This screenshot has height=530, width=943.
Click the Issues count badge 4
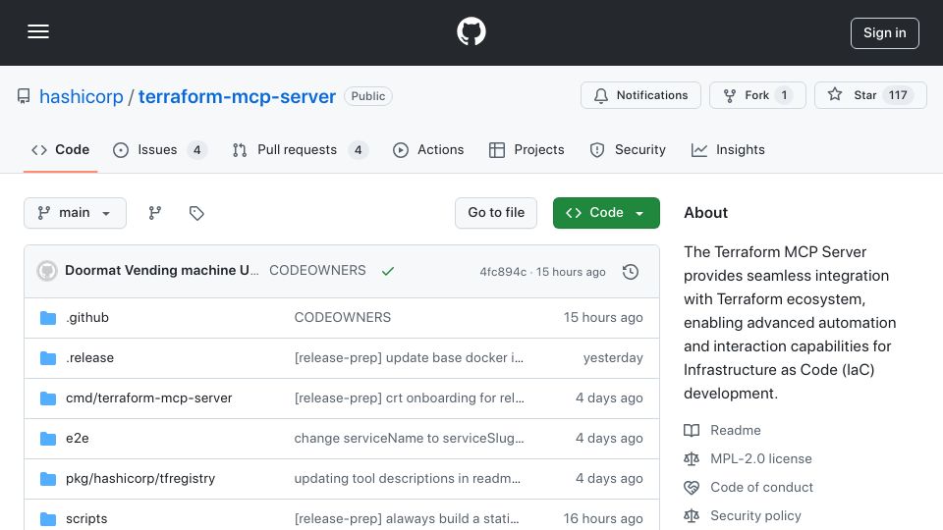pos(196,149)
